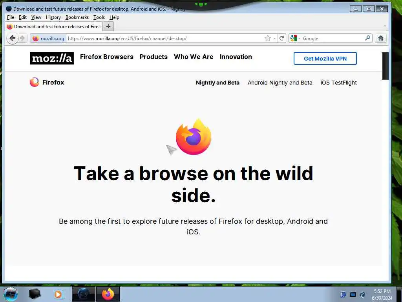This screenshot has width=402, height=302.
Task: Click the iOS TestFlight link
Action: point(339,83)
